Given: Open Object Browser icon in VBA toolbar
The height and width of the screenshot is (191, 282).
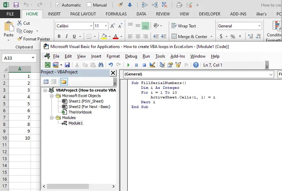Looking at the screenshot, I should coord(178,65).
